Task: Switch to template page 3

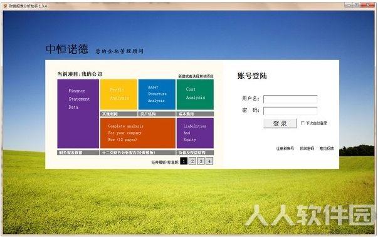Action: coord(201,161)
